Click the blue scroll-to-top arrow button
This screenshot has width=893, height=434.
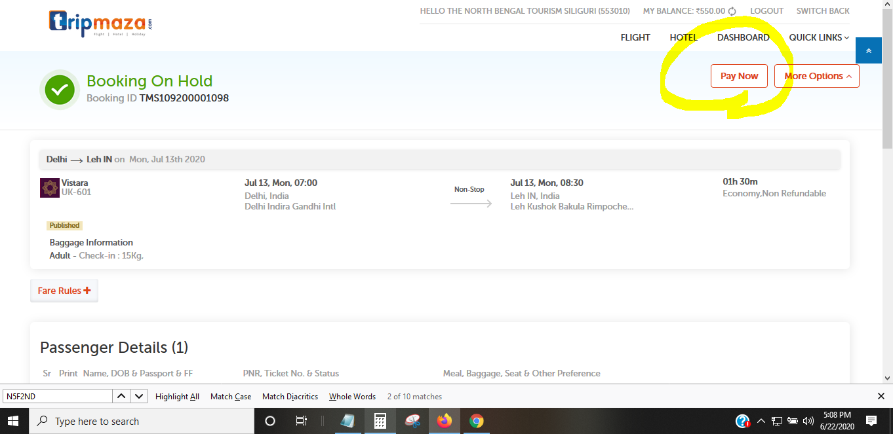pos(869,50)
